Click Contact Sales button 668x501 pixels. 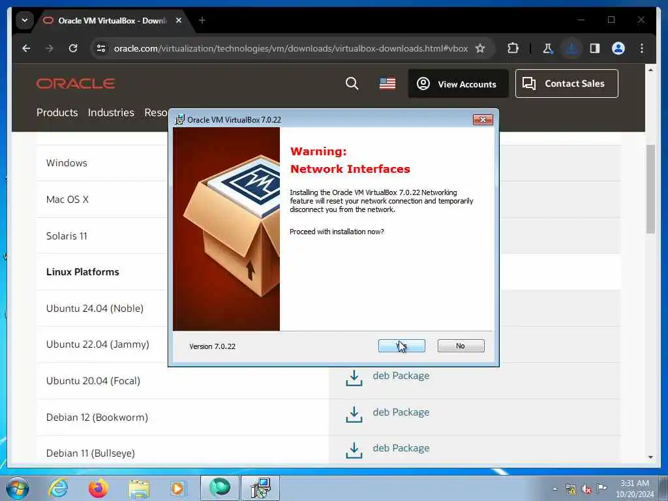pyautogui.click(x=567, y=83)
